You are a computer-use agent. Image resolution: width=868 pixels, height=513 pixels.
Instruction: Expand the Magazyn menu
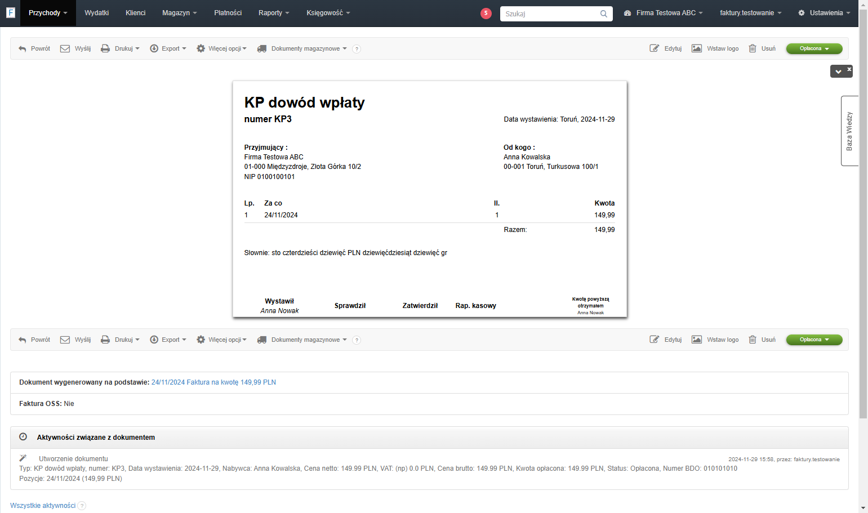180,13
